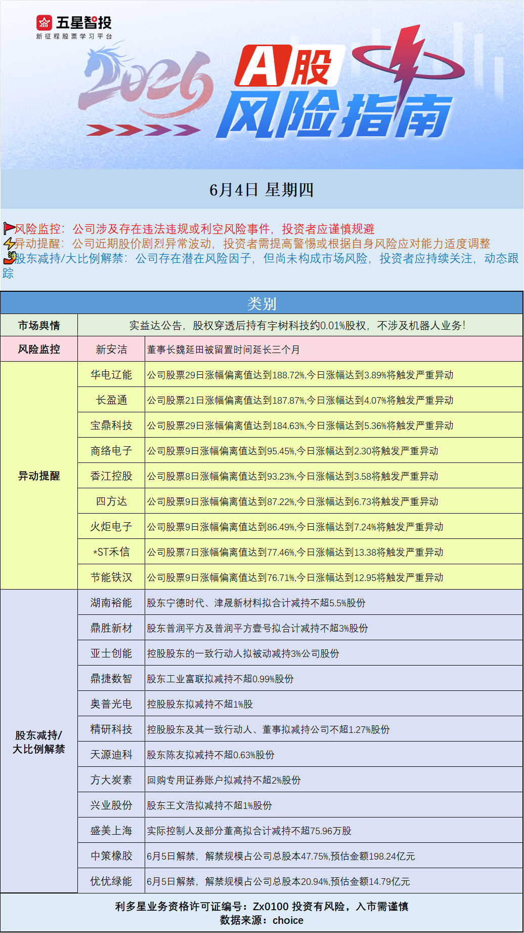
Task: Click 火炬电子 description with 86.49% deviation
Action: (295, 527)
